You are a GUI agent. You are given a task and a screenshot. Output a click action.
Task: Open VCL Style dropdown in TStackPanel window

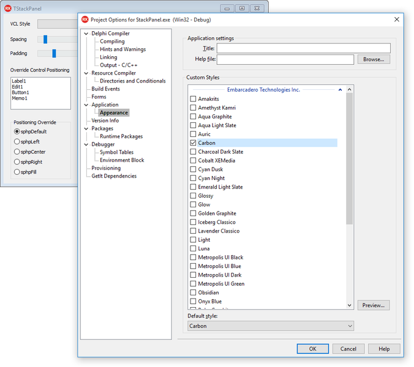(x=58, y=24)
